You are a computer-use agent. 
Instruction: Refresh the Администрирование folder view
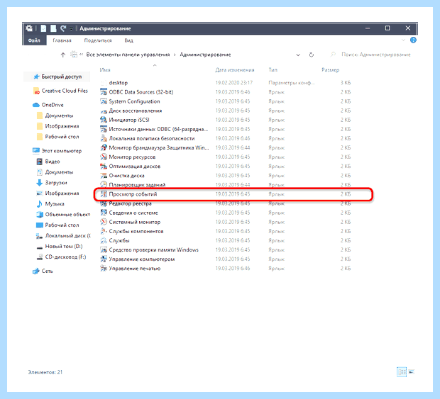click(312, 55)
